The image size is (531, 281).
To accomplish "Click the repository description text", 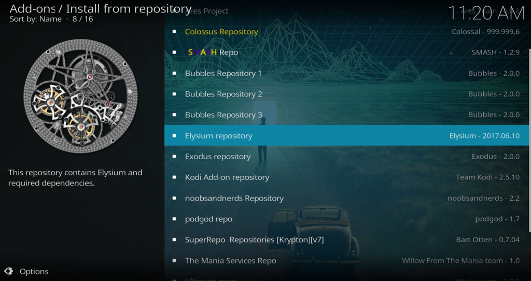I will click(x=75, y=178).
